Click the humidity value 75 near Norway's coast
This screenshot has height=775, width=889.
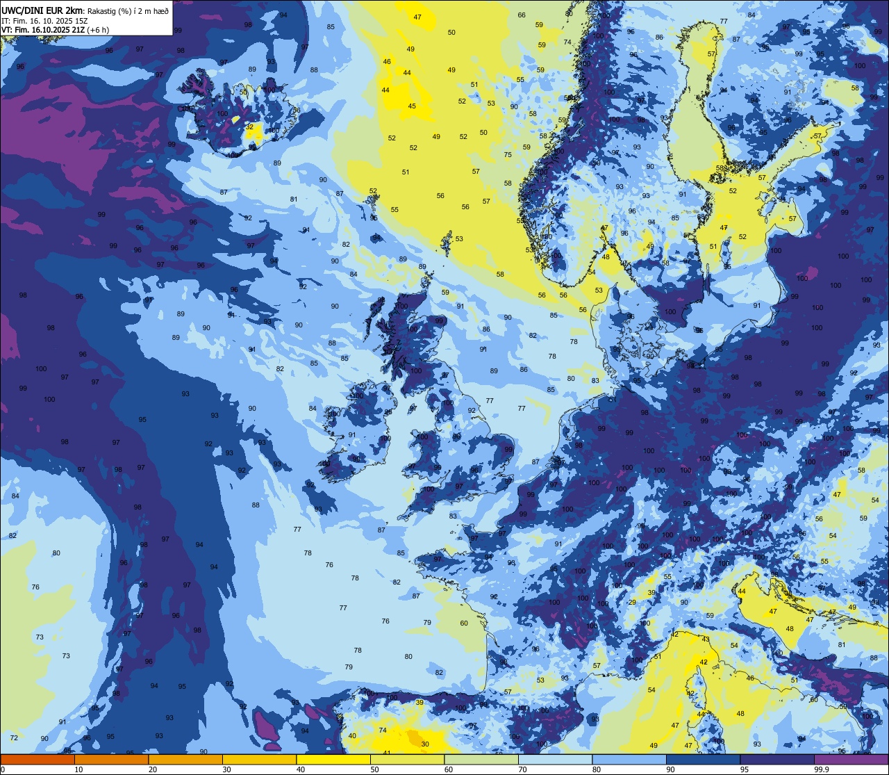click(x=508, y=155)
